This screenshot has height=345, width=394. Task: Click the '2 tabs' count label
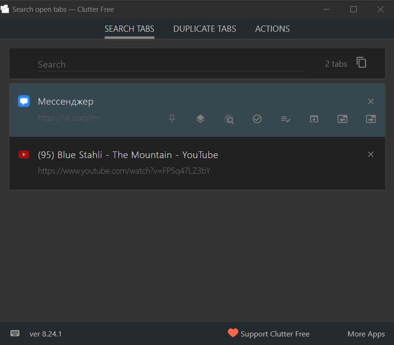point(336,64)
